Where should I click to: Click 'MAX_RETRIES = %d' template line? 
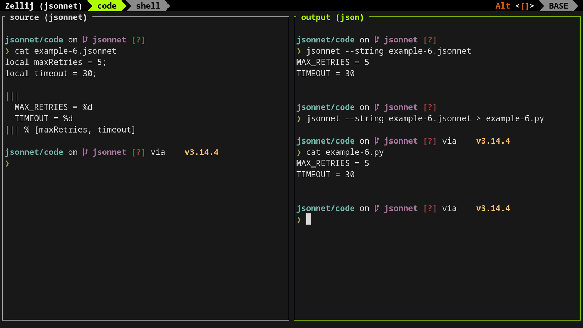(x=53, y=107)
